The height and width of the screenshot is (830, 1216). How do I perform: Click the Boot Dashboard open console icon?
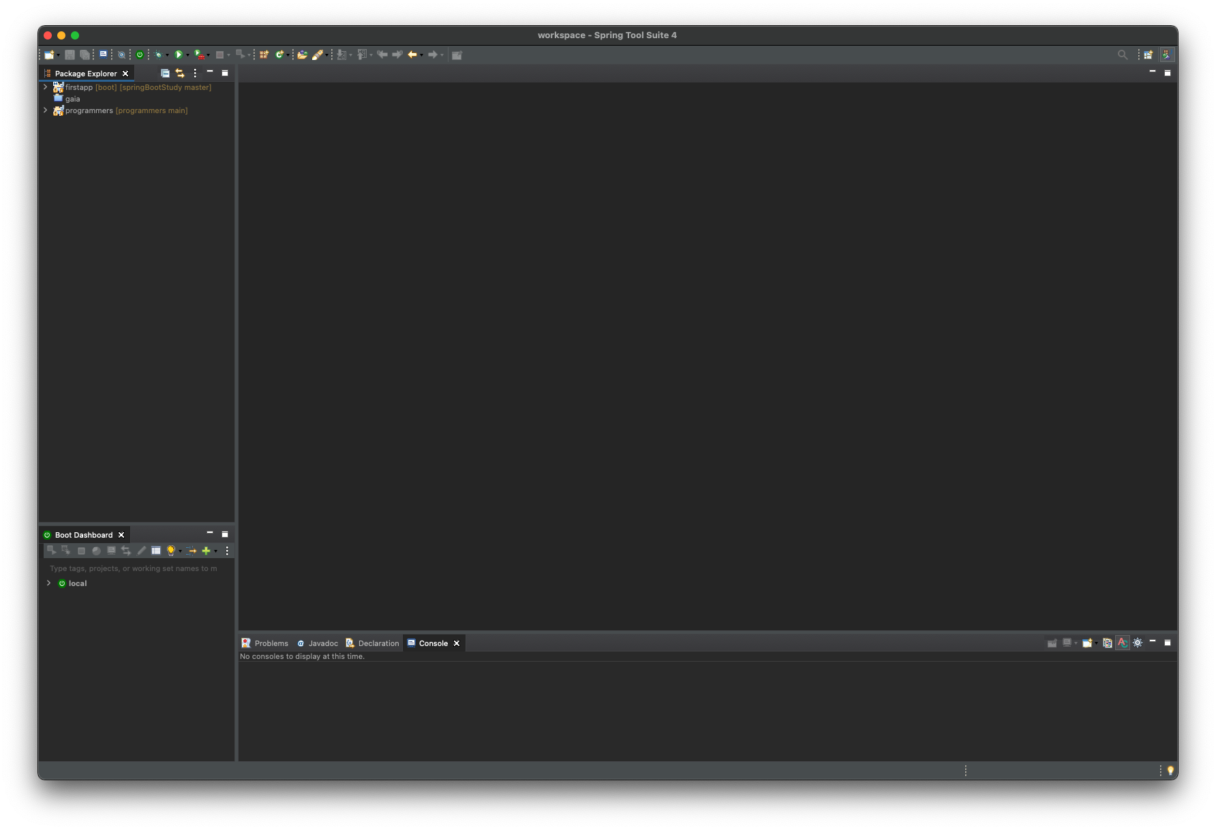111,551
